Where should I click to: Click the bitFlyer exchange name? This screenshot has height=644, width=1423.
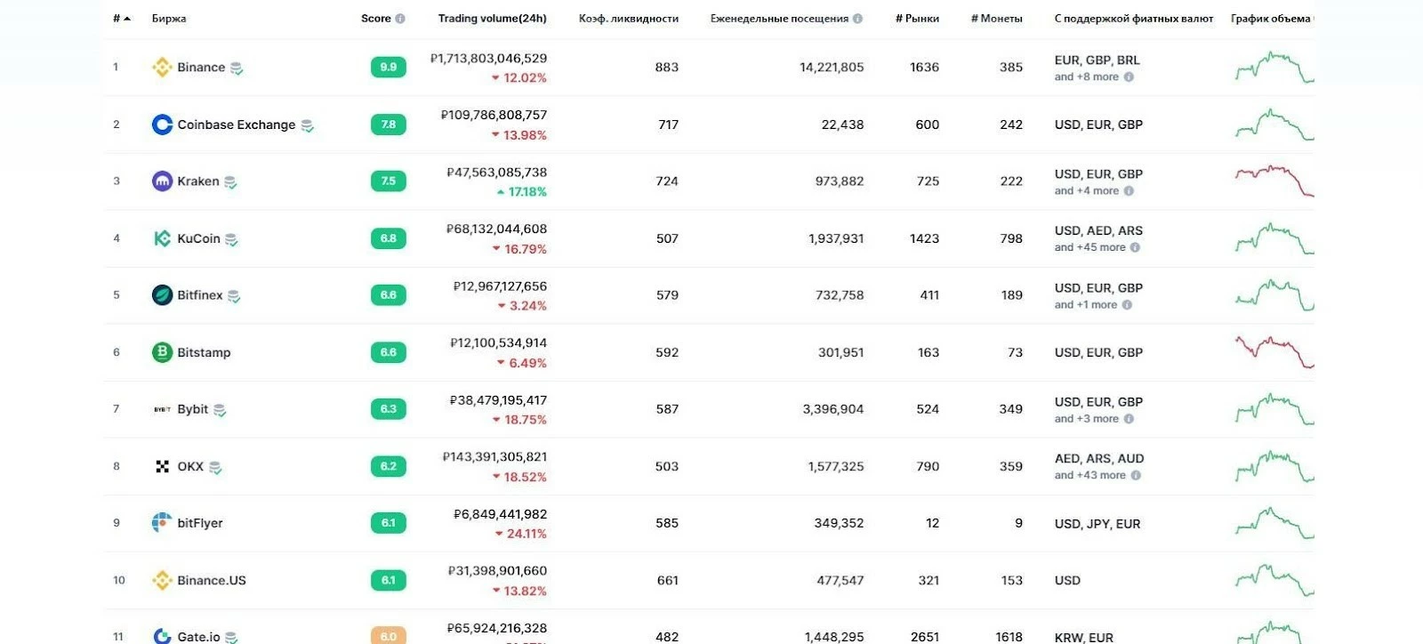[200, 523]
